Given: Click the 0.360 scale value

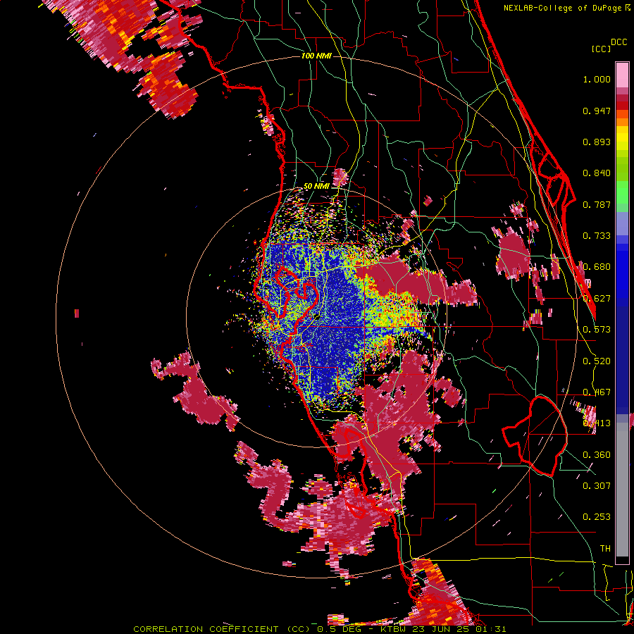Looking at the screenshot, I should tap(597, 455).
